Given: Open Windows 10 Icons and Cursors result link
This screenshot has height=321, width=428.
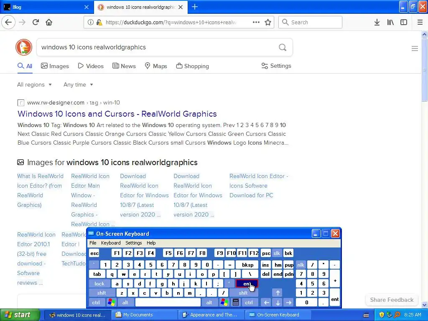Looking at the screenshot, I should [x=117, y=114].
